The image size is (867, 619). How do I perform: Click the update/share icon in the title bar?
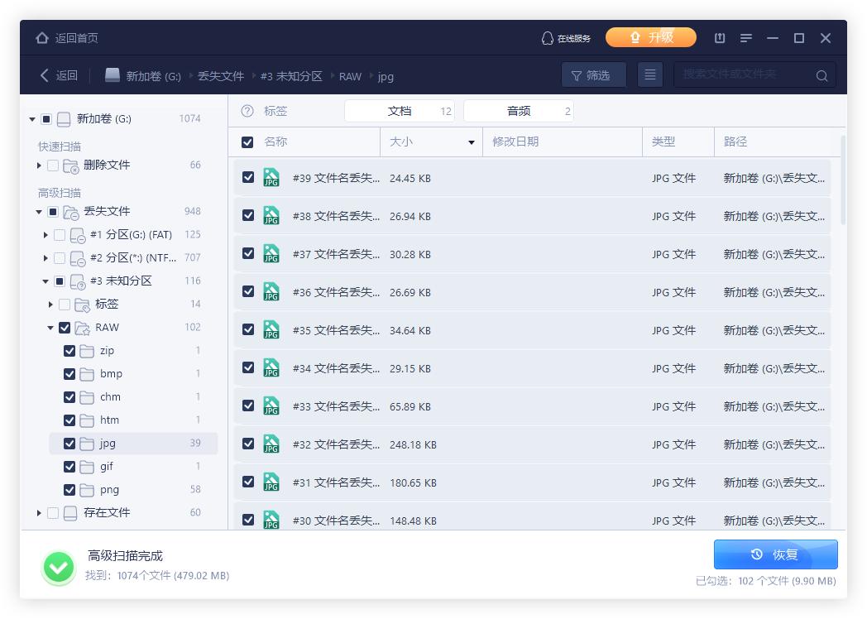click(719, 38)
